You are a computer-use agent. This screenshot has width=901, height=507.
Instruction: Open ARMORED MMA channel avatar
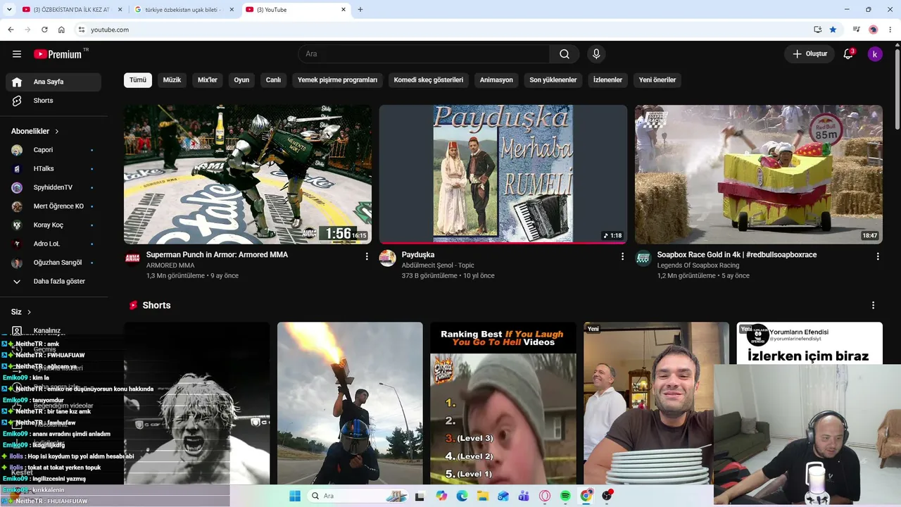[132, 258]
